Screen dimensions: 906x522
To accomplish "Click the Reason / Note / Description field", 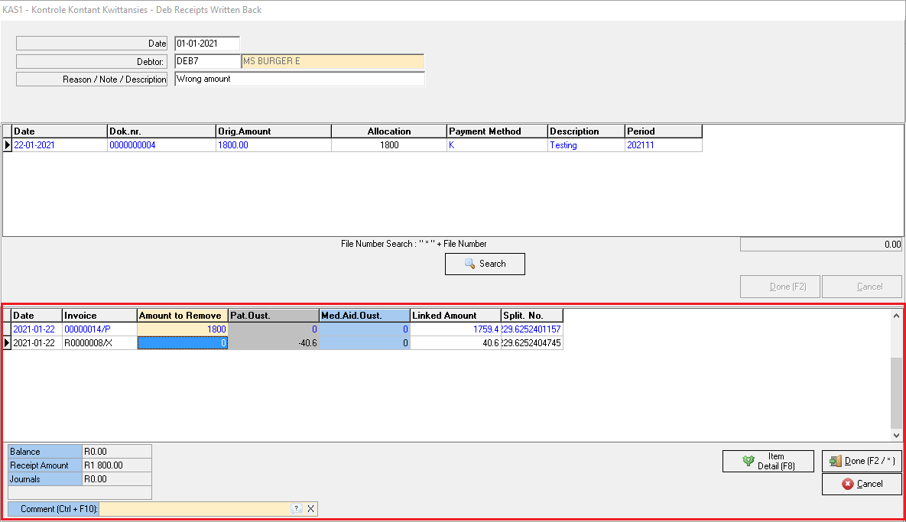I will click(x=299, y=79).
